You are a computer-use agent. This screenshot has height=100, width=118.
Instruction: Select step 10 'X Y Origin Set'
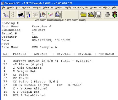[x=26, y=92]
